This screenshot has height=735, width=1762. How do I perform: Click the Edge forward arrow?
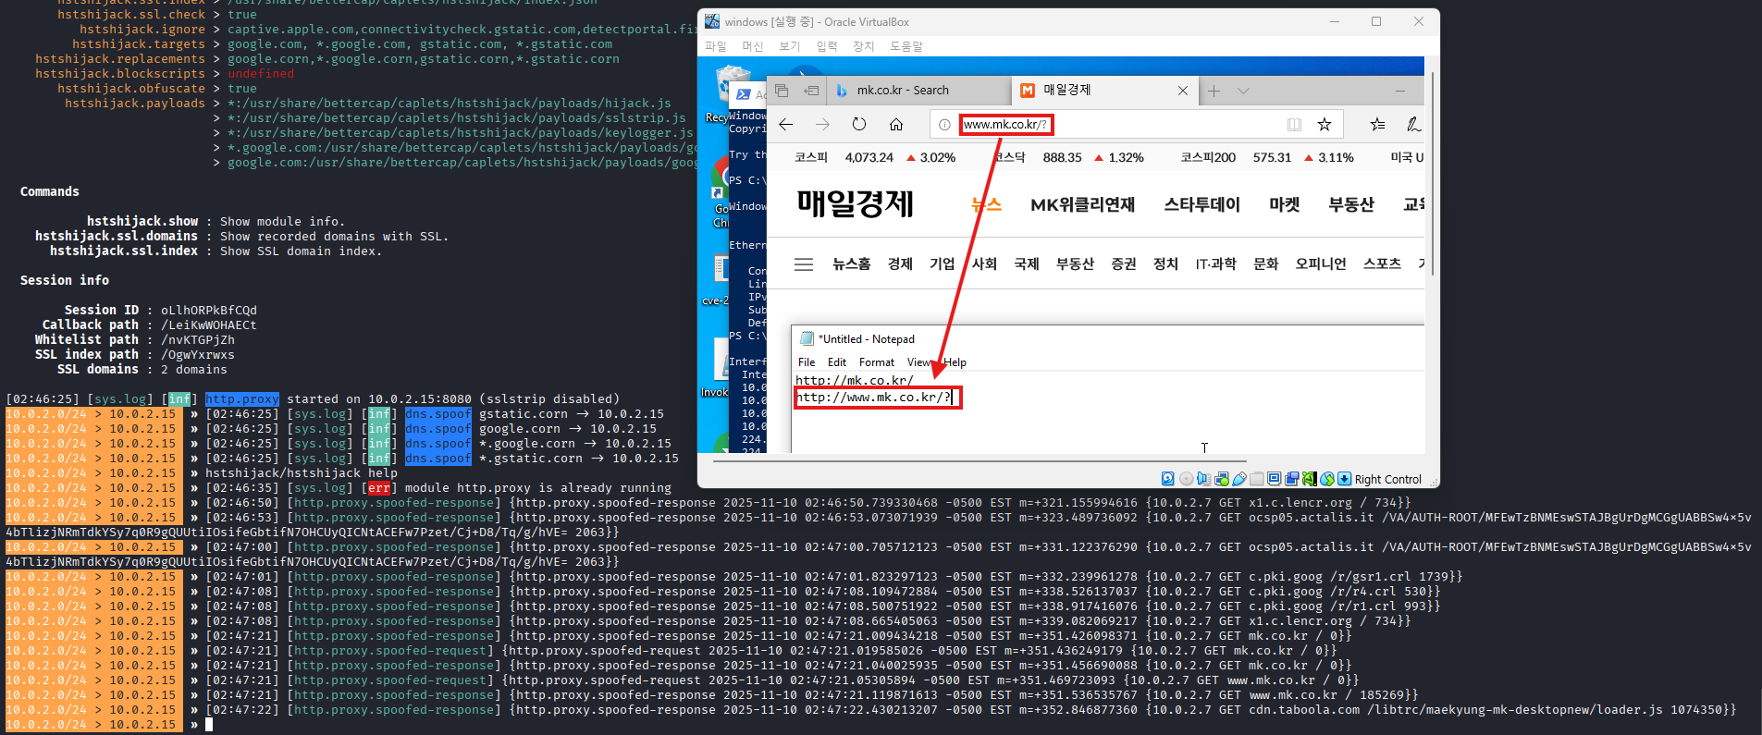pyautogui.click(x=822, y=124)
